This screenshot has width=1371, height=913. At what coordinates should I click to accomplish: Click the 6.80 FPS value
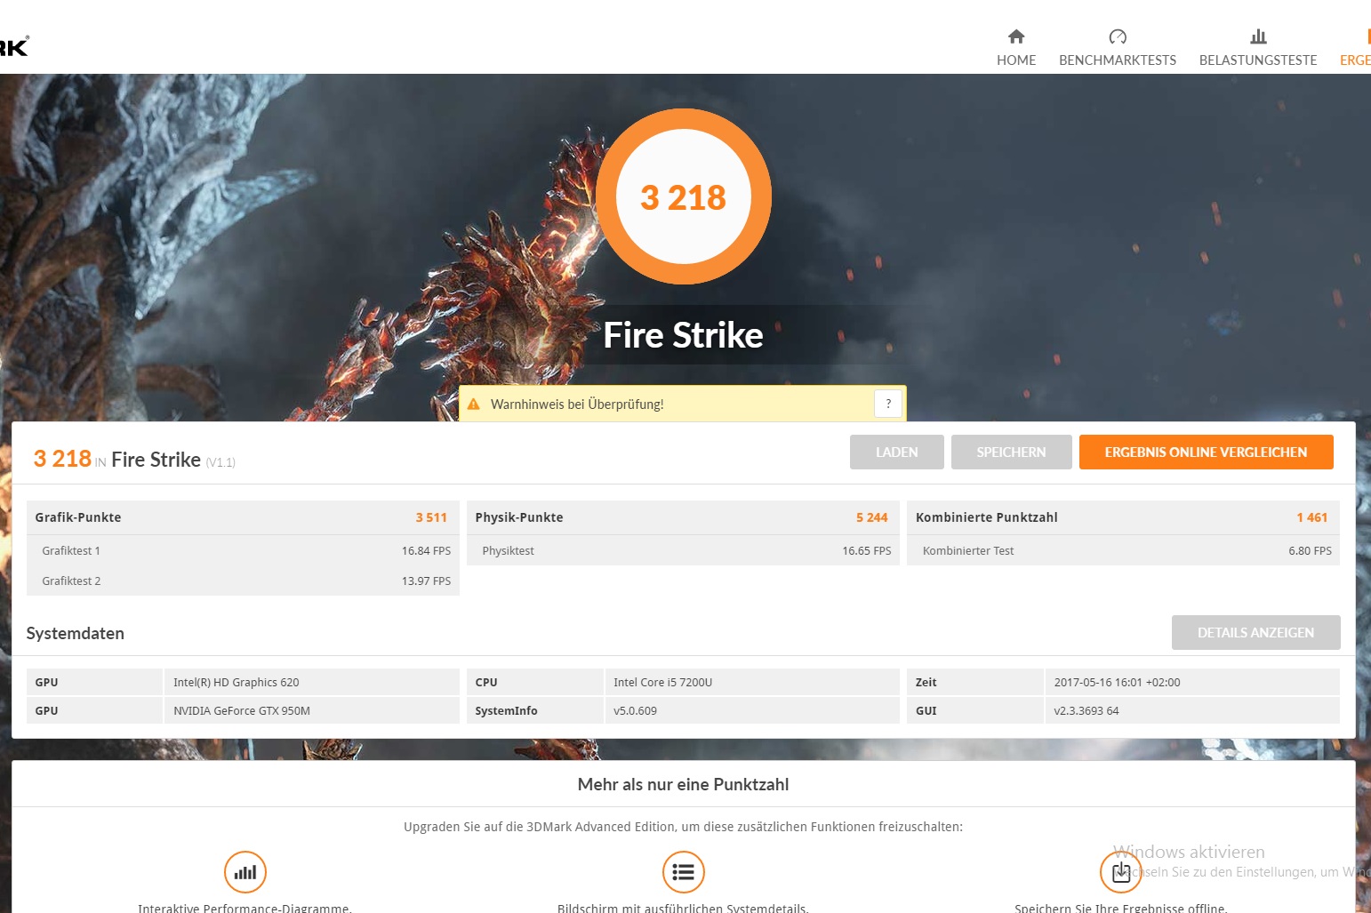(1311, 551)
